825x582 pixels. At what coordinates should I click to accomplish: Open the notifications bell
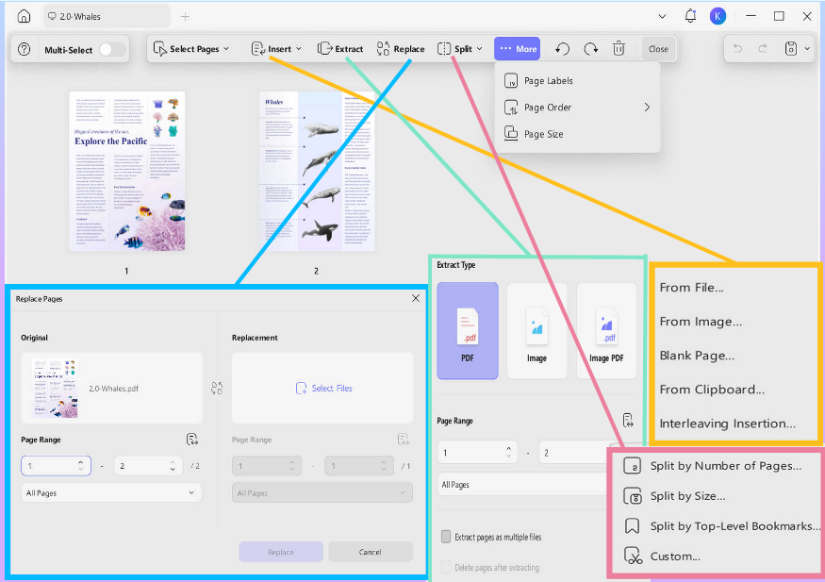(x=690, y=16)
